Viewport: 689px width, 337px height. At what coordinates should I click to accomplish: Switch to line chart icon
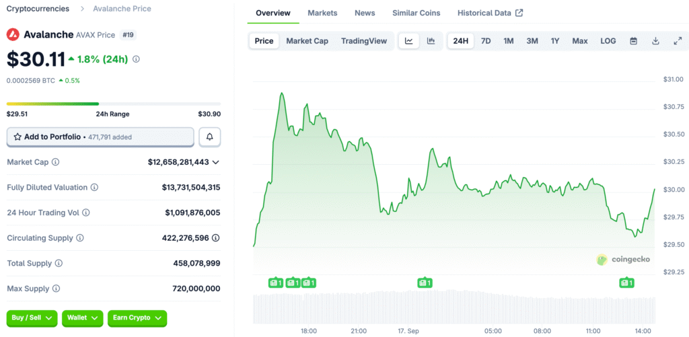[408, 41]
